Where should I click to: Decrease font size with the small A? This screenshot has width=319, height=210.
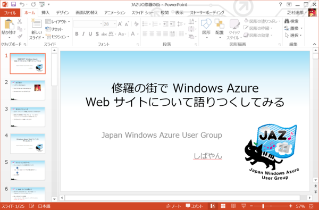127,24
